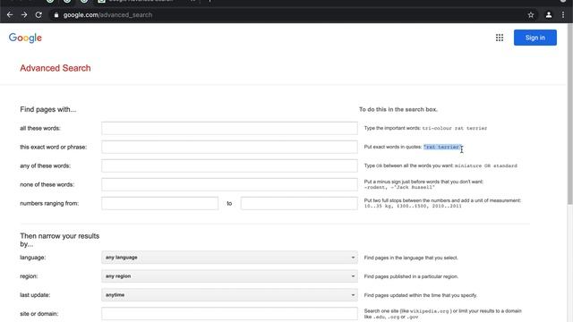Expand the last update dropdown

pyautogui.click(x=229, y=294)
